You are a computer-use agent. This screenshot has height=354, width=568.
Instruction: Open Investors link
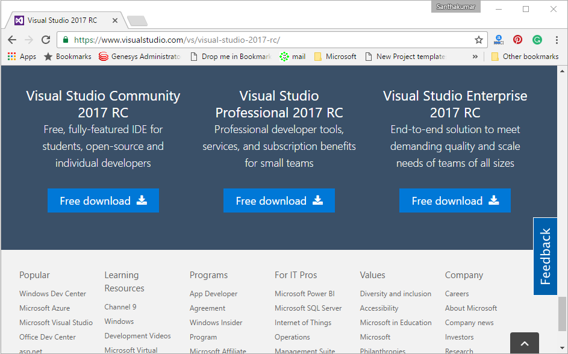(x=460, y=337)
